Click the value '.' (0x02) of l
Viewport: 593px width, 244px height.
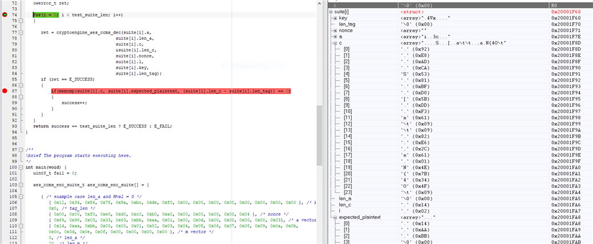coord(415,211)
